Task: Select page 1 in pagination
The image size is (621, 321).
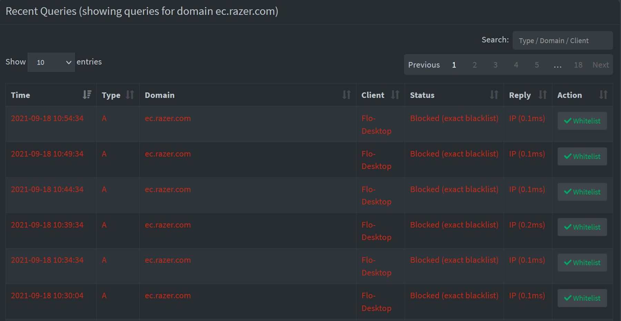Action: point(454,65)
